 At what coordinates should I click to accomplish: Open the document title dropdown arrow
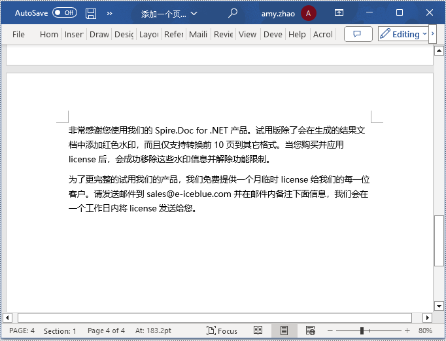coord(194,13)
